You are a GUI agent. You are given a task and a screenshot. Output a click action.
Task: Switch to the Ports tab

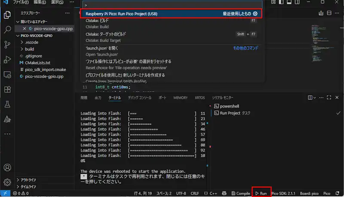[163, 98]
